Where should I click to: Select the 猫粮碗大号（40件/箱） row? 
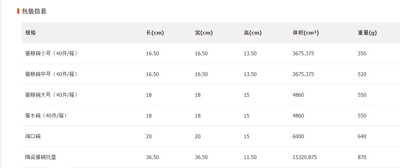point(211,95)
